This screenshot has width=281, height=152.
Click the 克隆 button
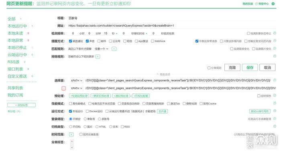coord(232,67)
